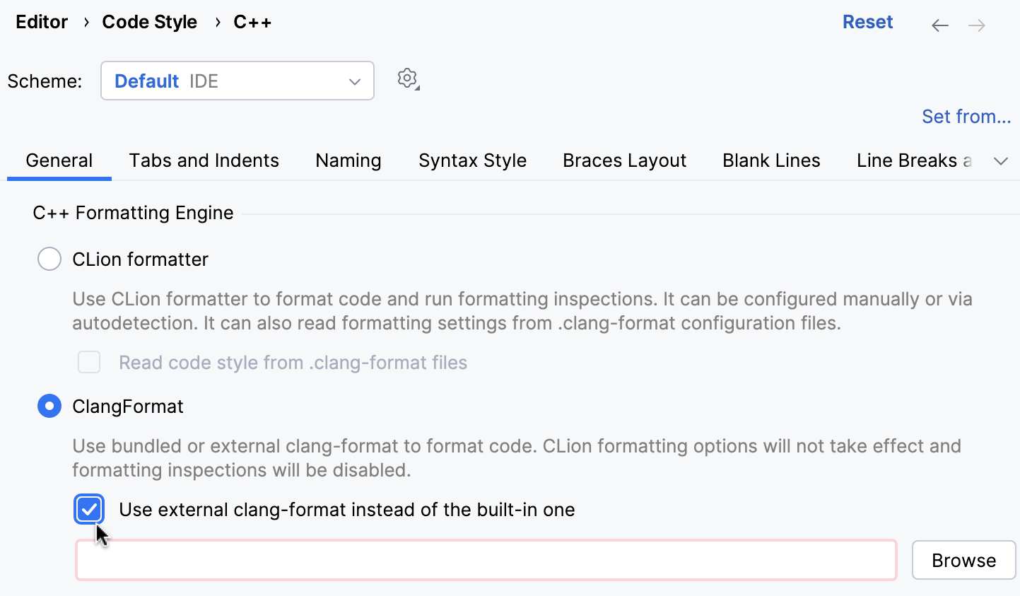The image size is (1020, 596).
Task: Open the Braces Layout tab
Action: click(624, 160)
